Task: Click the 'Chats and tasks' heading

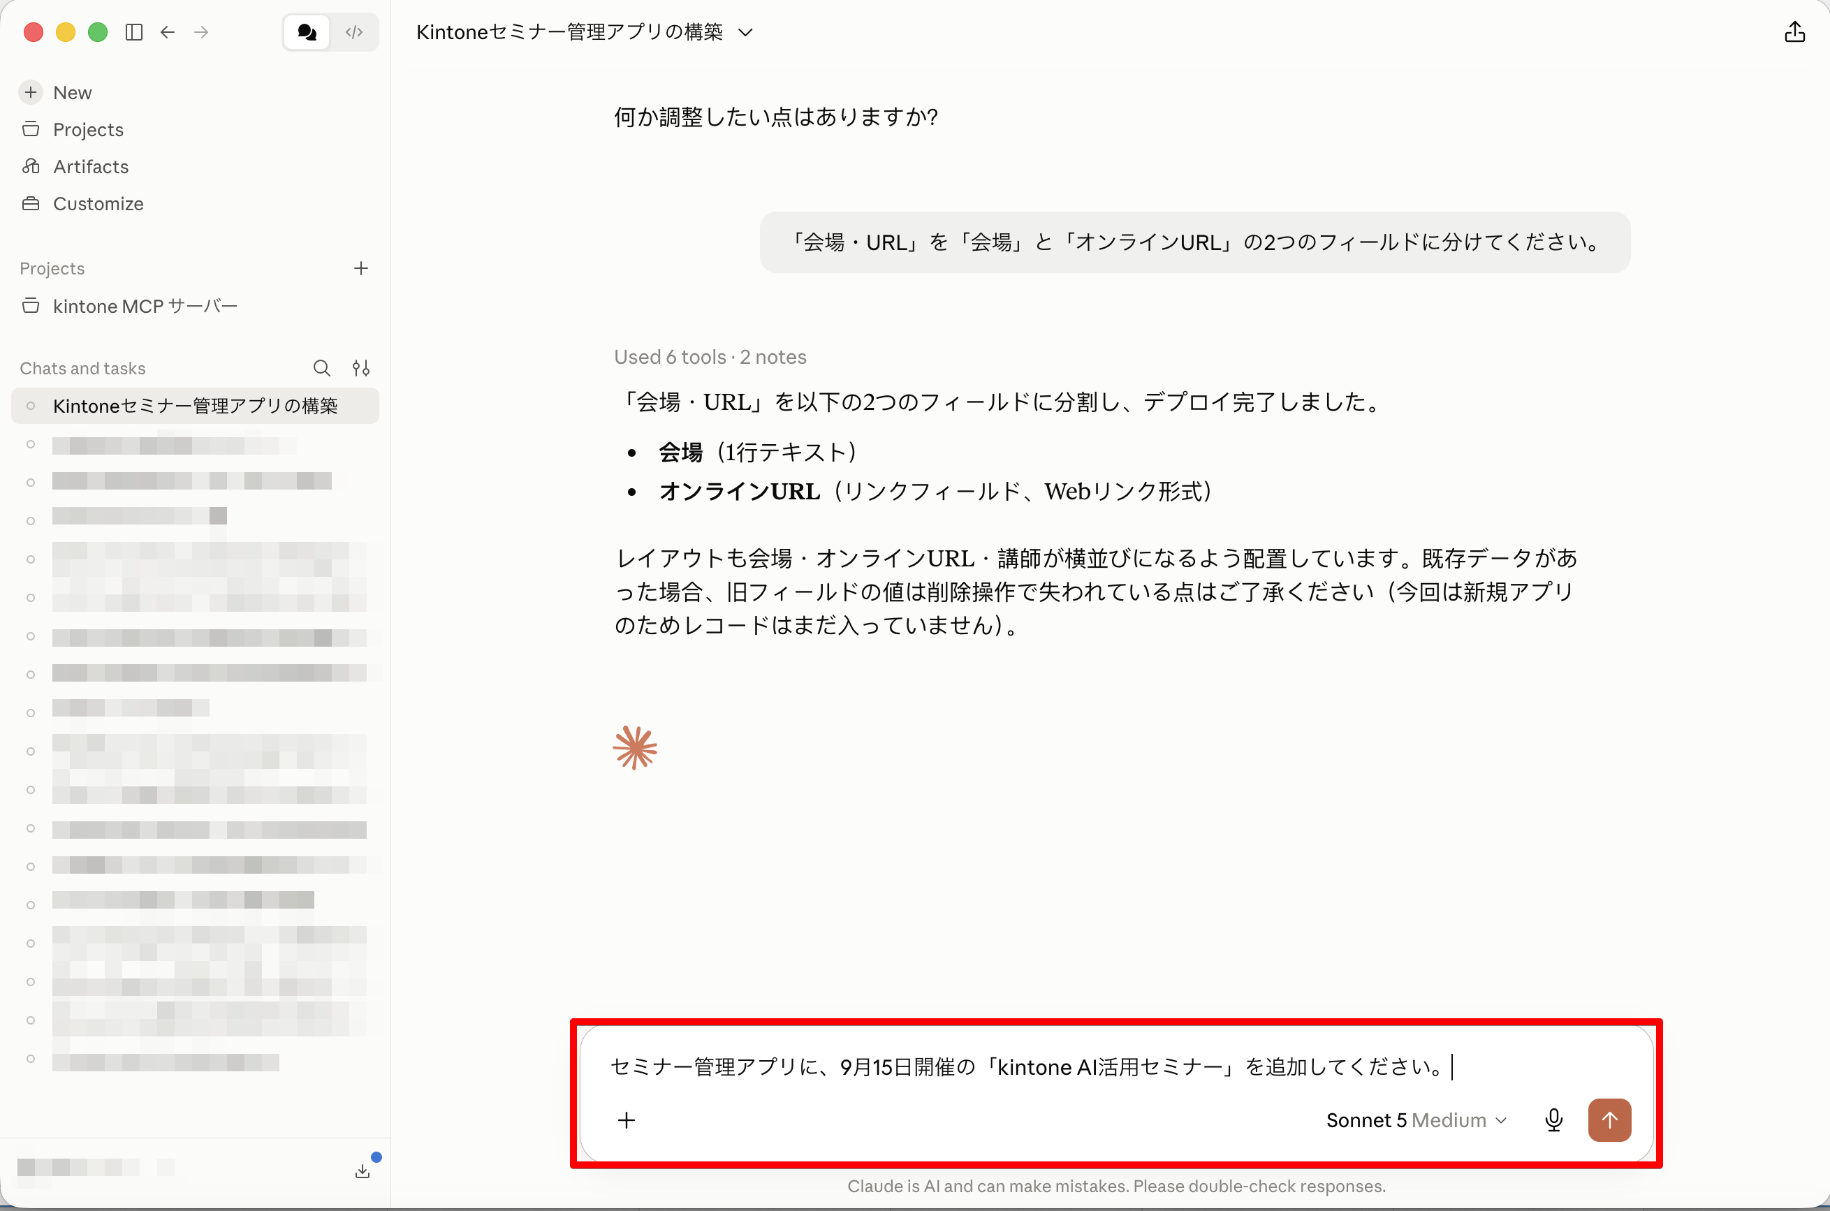Action: coord(82,368)
